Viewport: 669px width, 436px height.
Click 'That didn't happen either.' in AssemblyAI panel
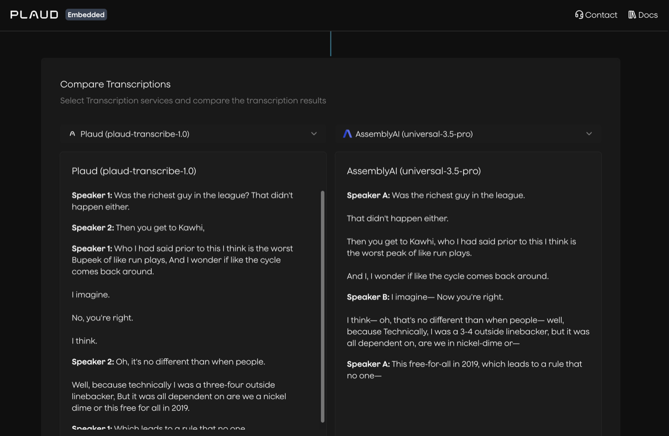398,219
